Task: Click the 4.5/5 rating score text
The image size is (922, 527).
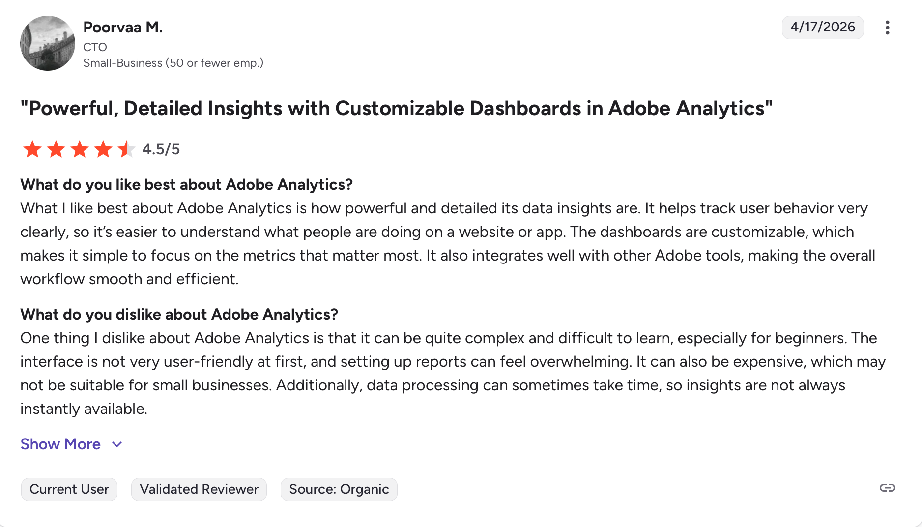Action: pyautogui.click(x=161, y=149)
